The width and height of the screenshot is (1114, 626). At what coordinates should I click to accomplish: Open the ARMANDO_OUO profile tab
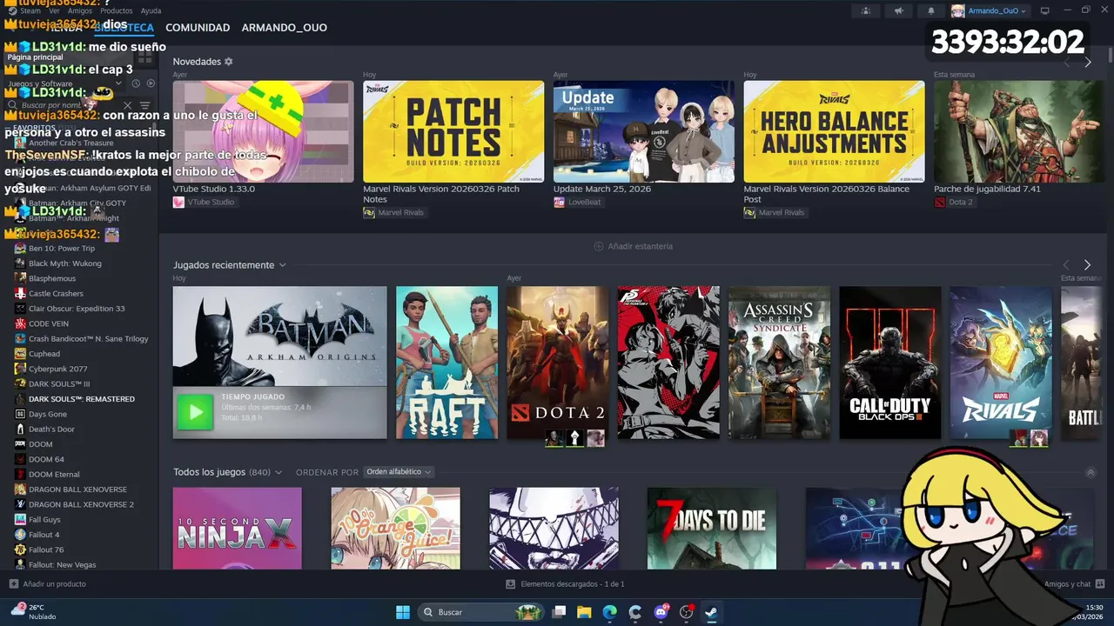point(285,28)
